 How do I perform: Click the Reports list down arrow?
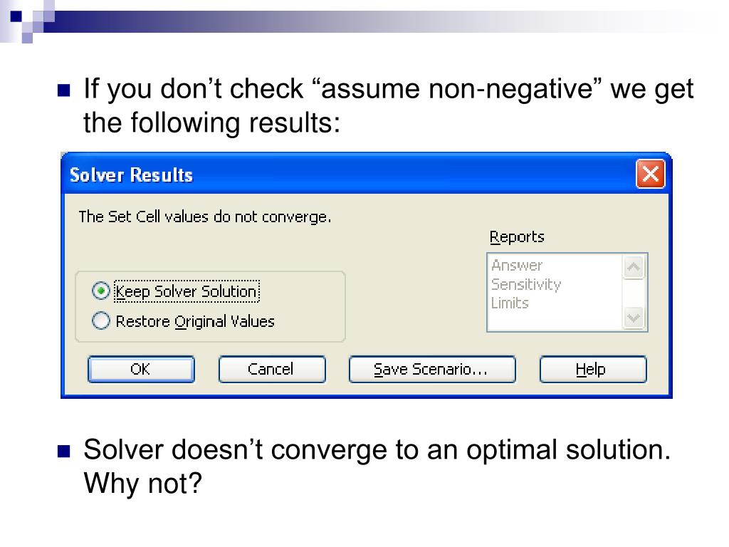(634, 318)
